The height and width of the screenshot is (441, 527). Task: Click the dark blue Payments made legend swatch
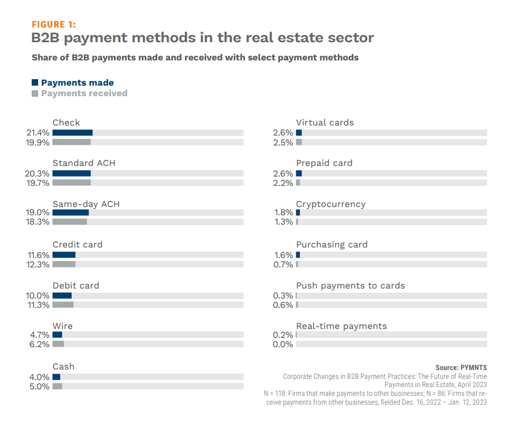pos(35,83)
